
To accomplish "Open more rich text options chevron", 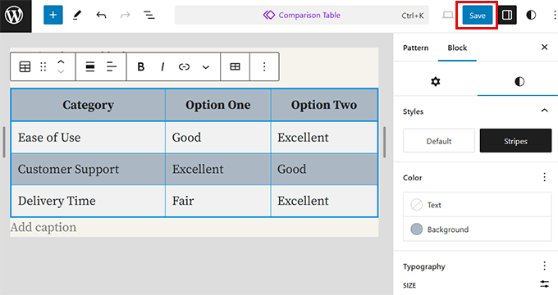I will point(206,67).
